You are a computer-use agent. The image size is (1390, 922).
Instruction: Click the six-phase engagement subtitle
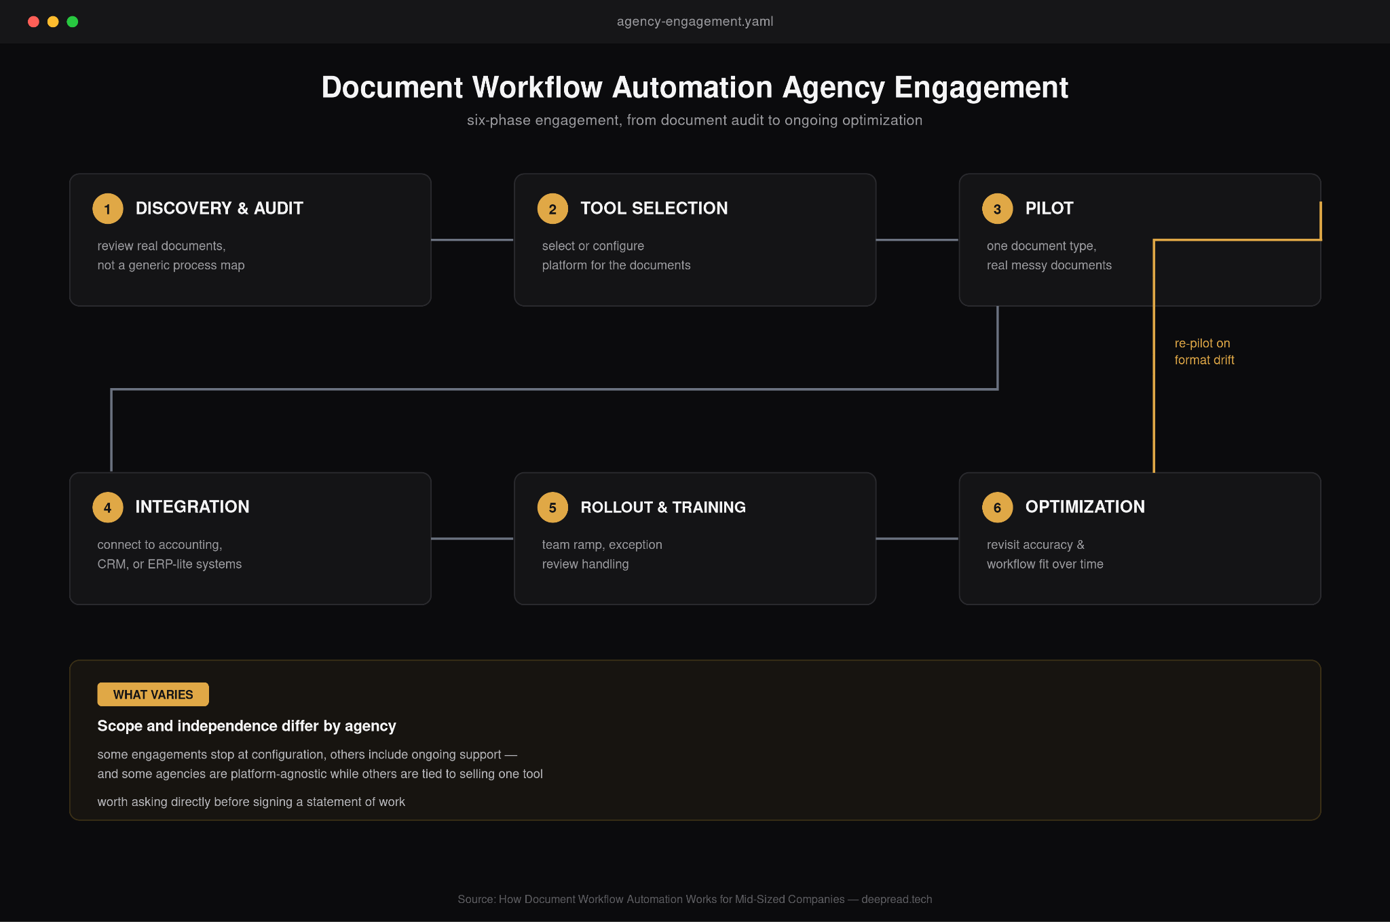694,120
